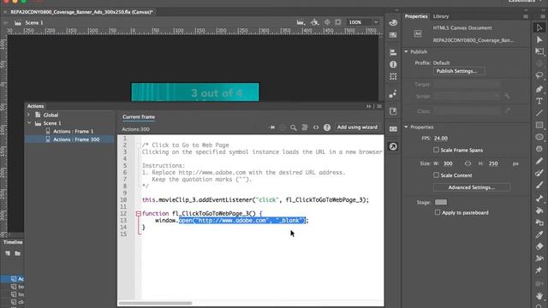Select the Rectangle tool
Image resolution: width=548 pixels, height=308 pixels.
click(539, 125)
